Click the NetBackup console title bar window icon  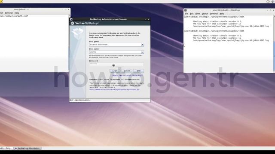pyautogui.click(x=71, y=19)
